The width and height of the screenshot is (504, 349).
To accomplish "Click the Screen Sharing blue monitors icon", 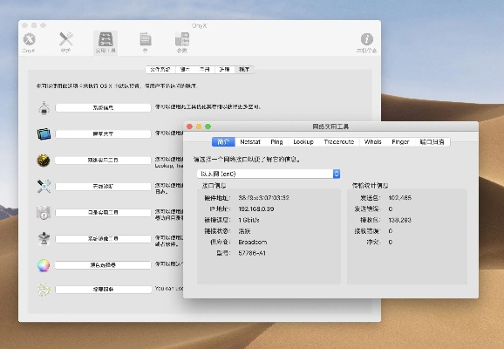I will [44, 133].
